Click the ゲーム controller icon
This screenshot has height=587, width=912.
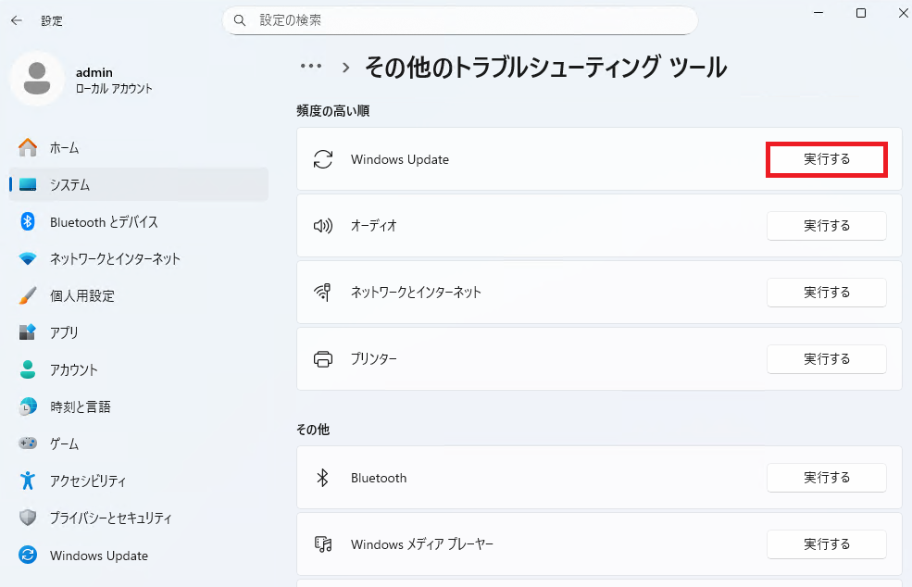click(28, 443)
